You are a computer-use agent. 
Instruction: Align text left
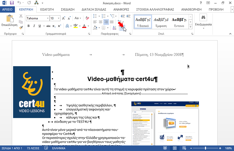coord(95,22)
